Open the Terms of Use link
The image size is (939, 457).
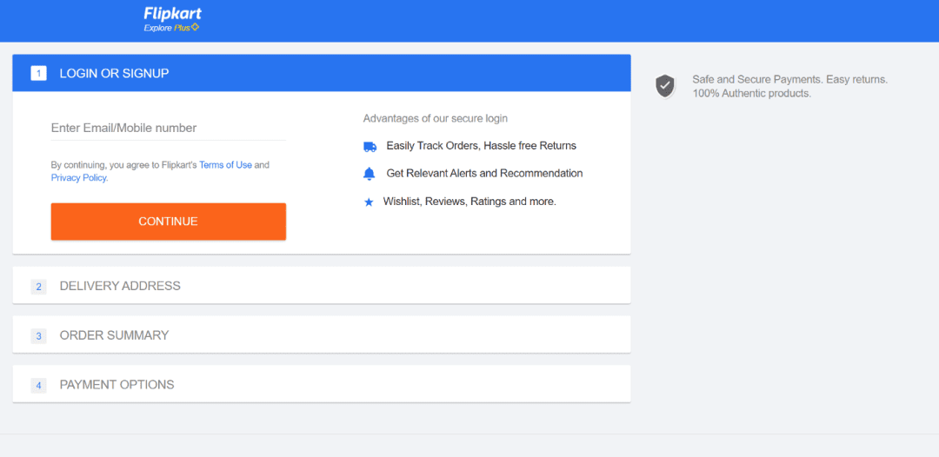[226, 164]
